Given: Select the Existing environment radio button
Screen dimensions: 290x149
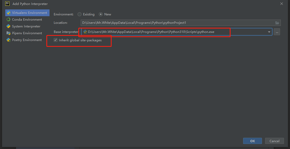Looking at the screenshot, I should 79,14.
